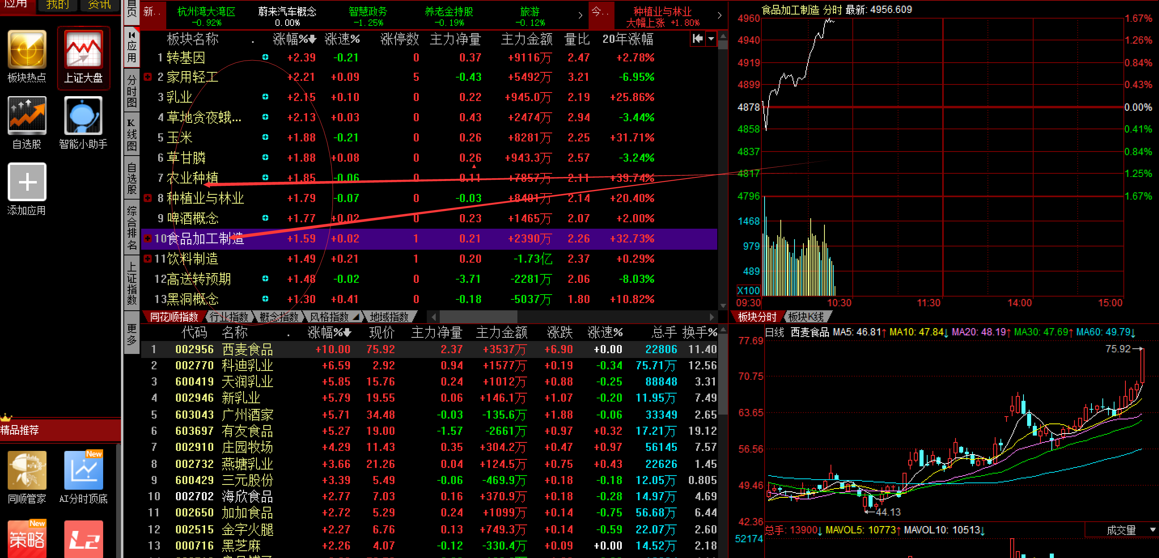Expand ticker list with arrow after 旅游
The image size is (1159, 558).
coord(580,16)
